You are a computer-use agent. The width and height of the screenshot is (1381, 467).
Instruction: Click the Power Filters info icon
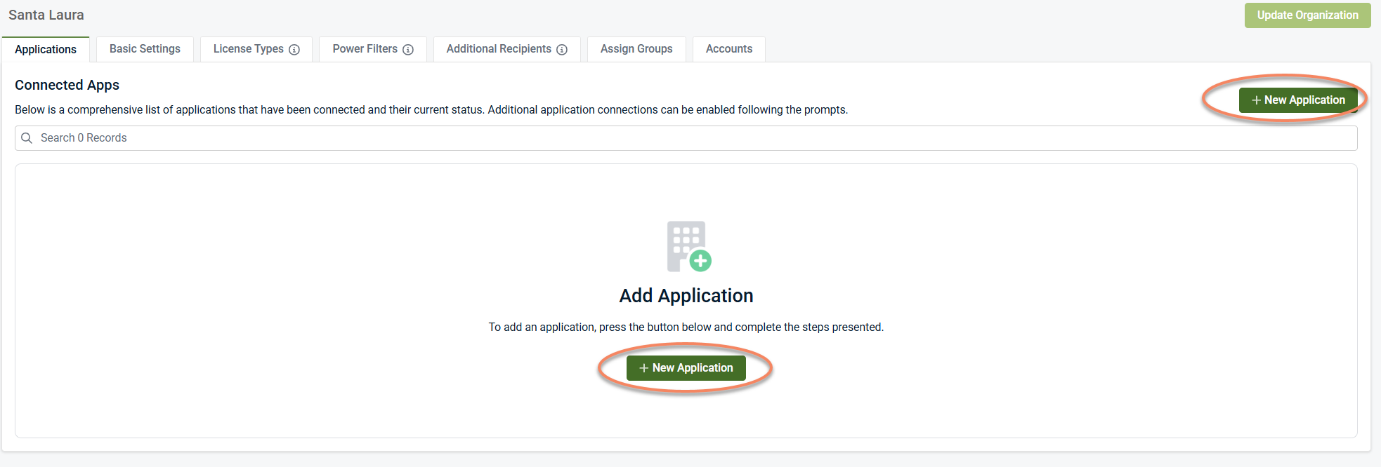pos(408,50)
